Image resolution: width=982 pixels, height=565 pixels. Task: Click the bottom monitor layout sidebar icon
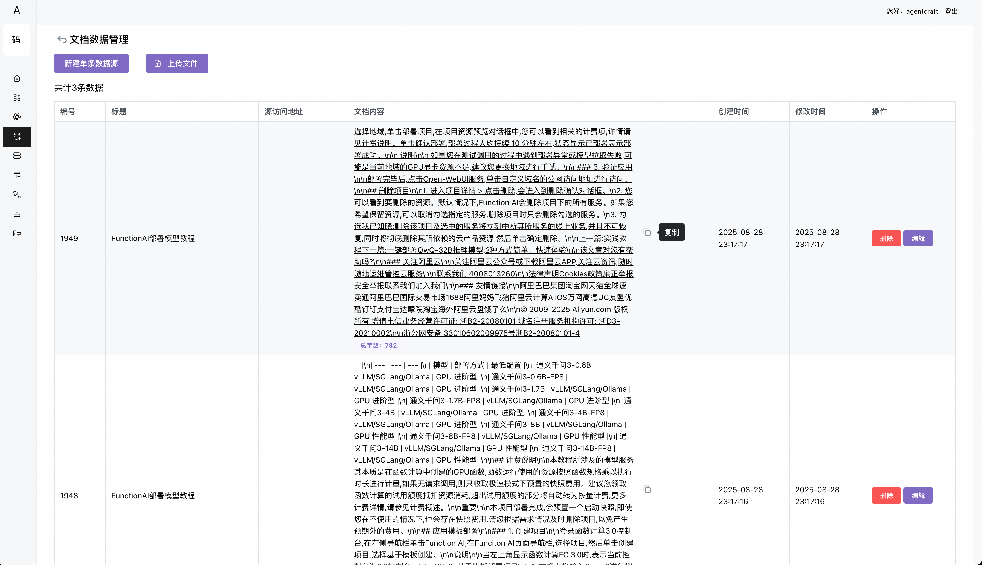17,233
